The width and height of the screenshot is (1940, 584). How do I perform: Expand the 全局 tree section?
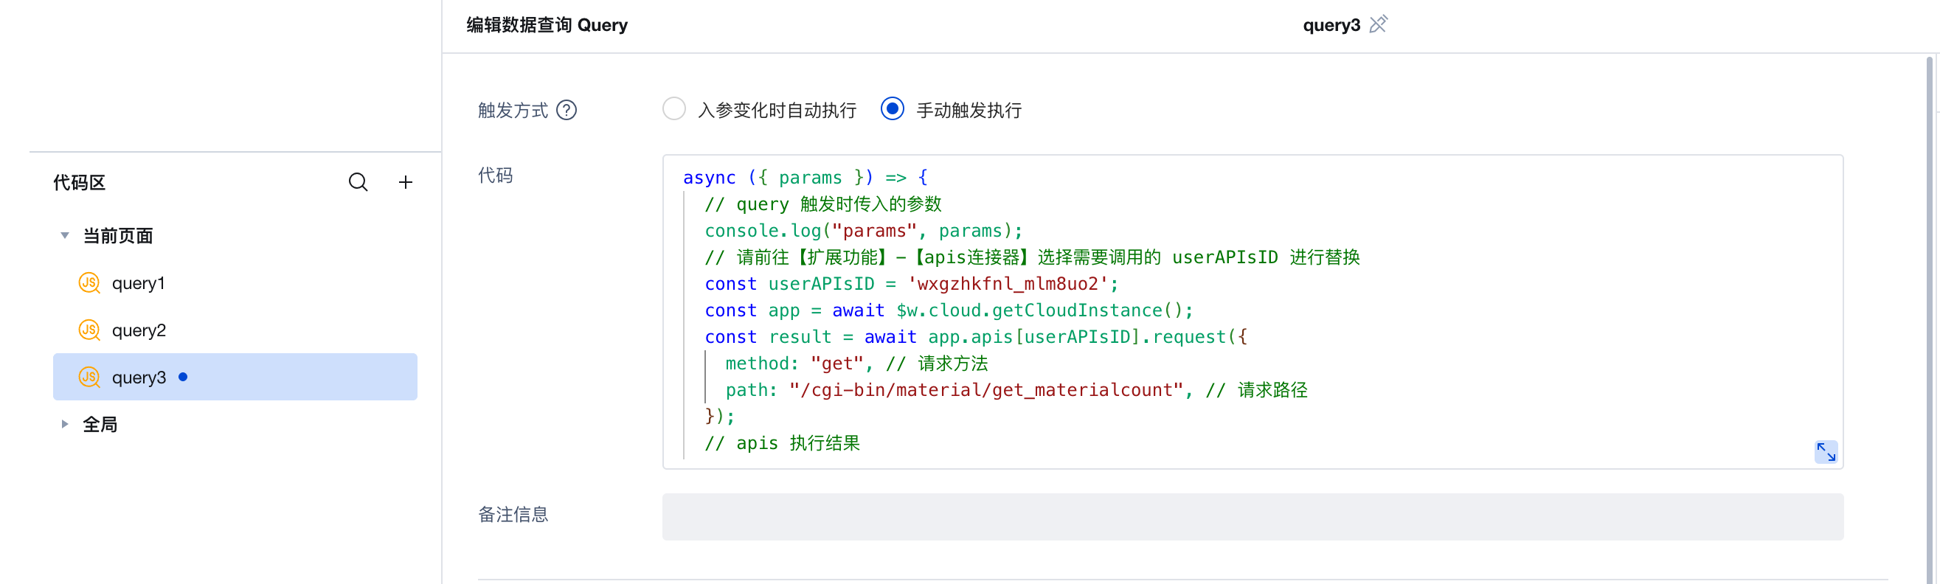(65, 425)
